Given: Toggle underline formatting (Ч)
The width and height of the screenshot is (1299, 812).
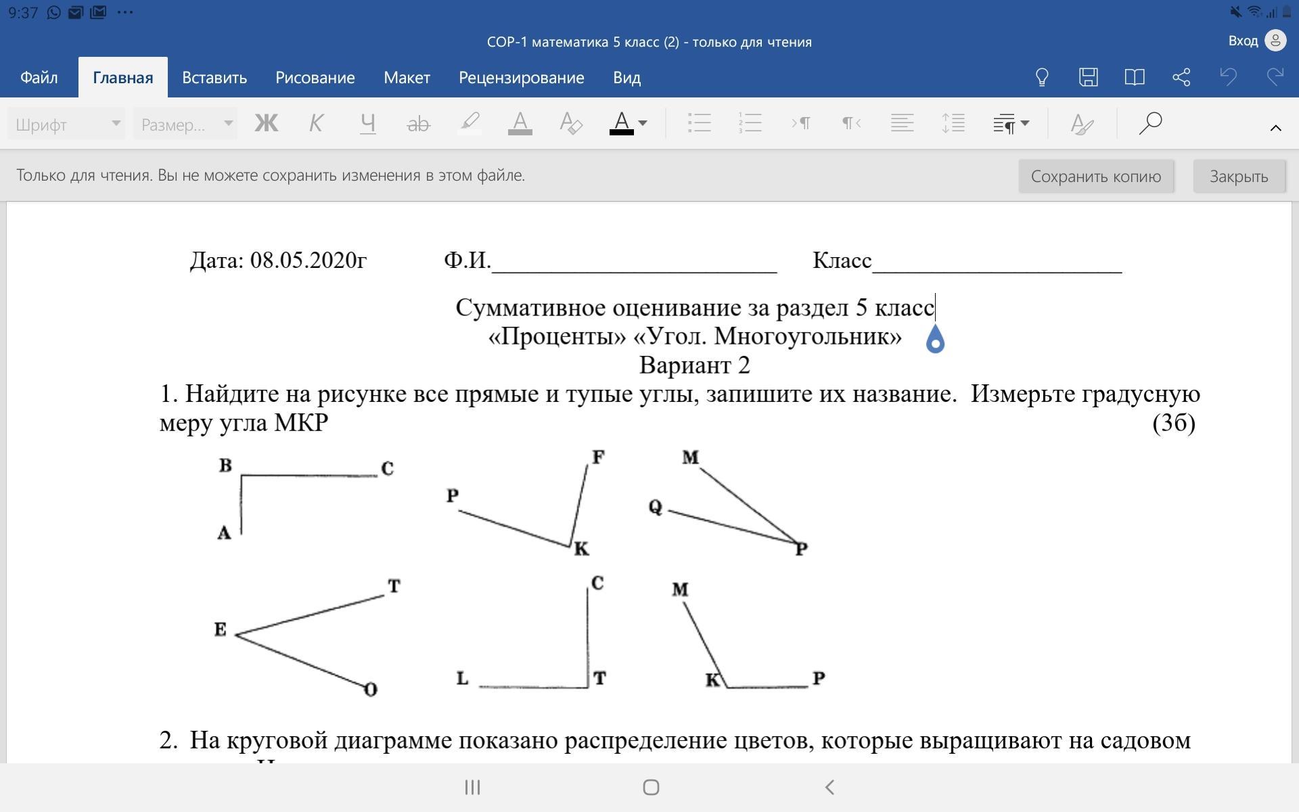Looking at the screenshot, I should point(367,123).
